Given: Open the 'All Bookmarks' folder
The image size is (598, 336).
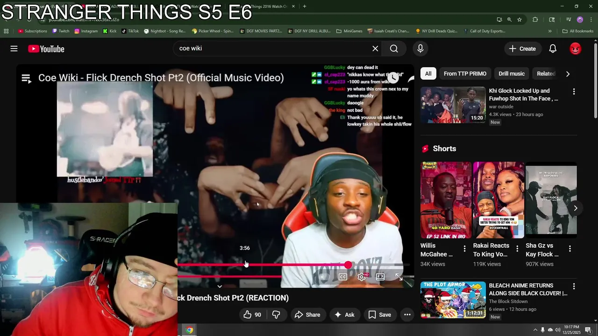Looking at the screenshot, I should 578,31.
